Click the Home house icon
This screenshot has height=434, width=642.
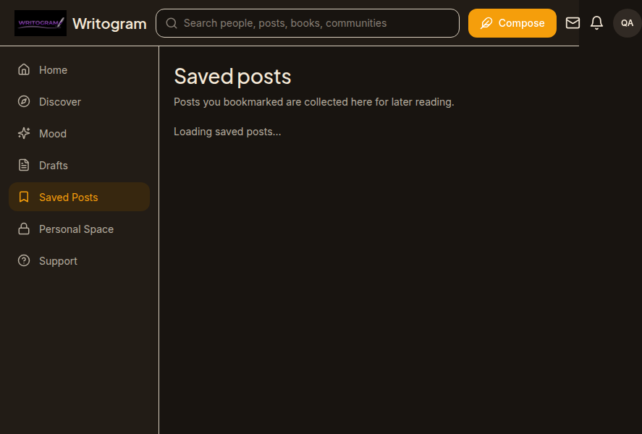click(24, 69)
